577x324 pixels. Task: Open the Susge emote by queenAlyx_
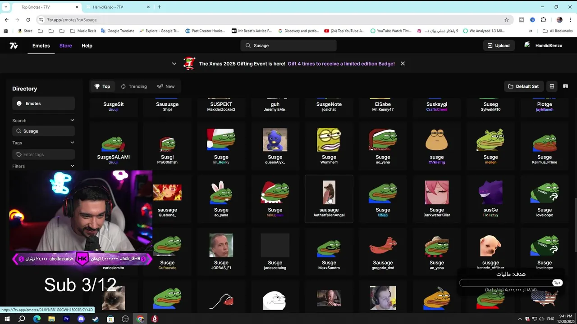[x=275, y=146]
